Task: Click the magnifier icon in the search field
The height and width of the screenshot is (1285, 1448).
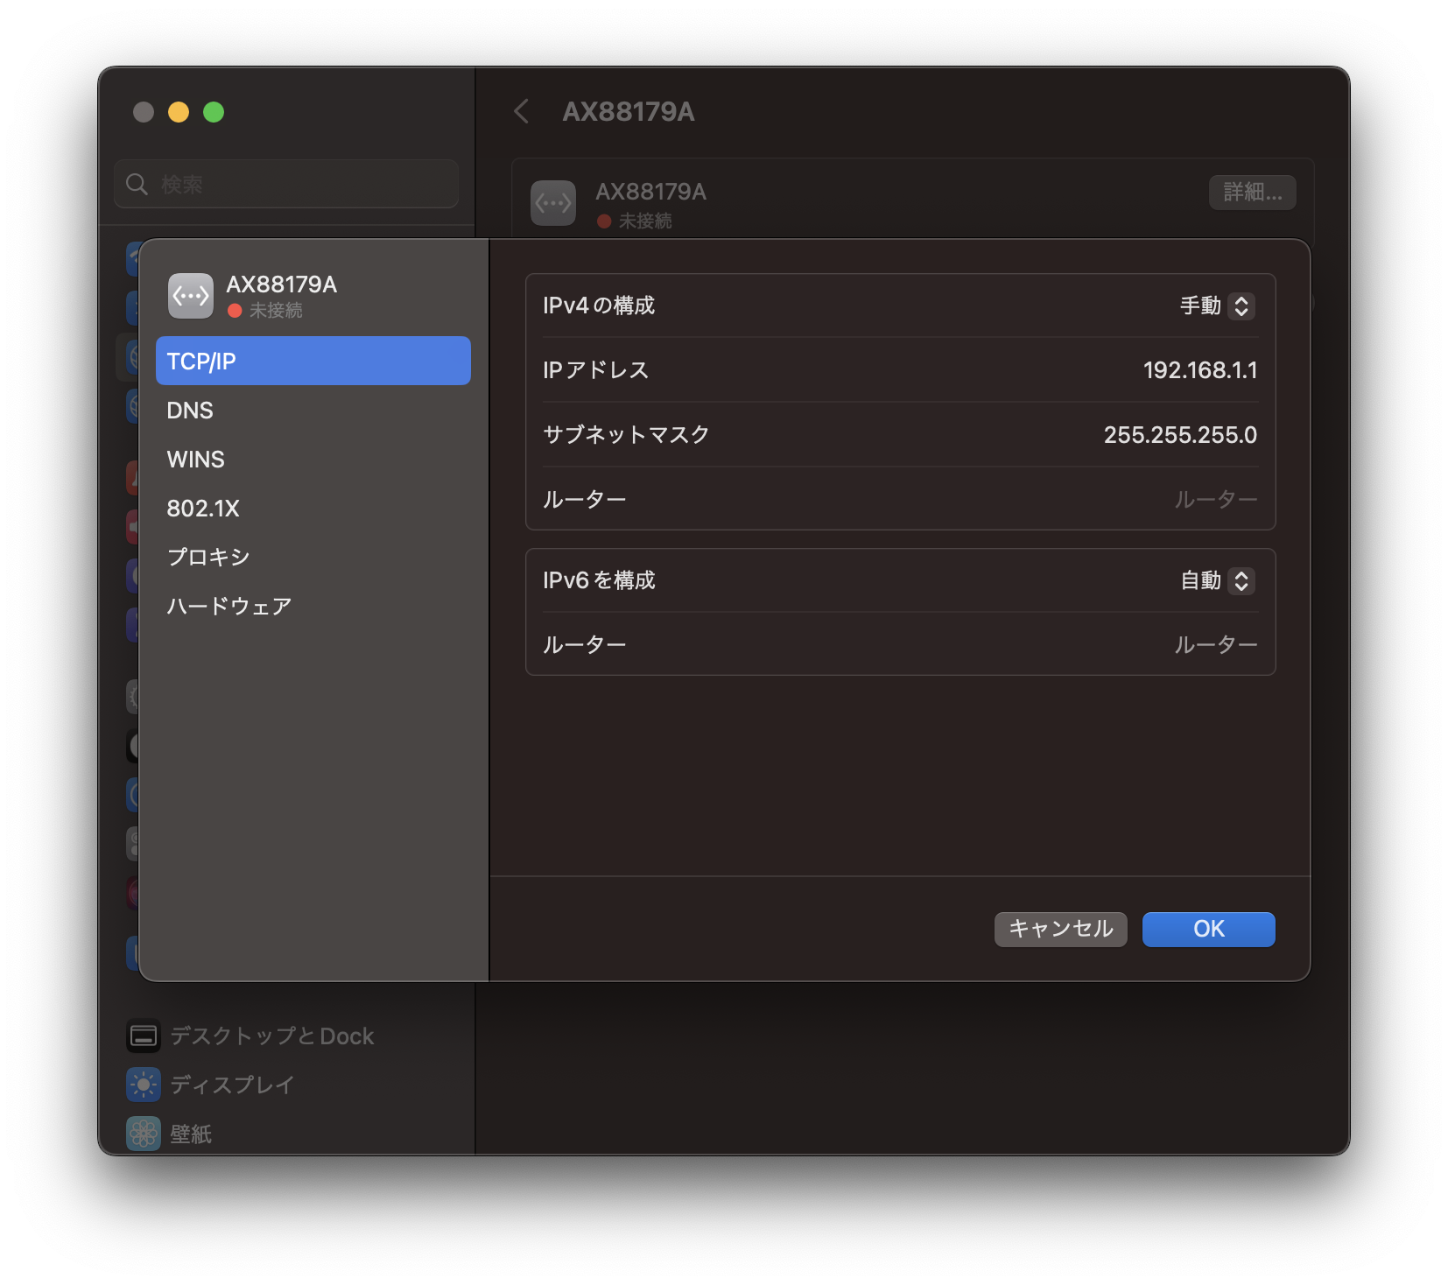Action: point(136,184)
